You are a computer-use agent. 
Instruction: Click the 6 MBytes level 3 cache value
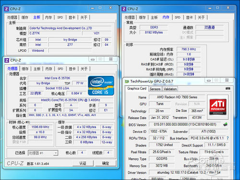[x=86, y=142]
